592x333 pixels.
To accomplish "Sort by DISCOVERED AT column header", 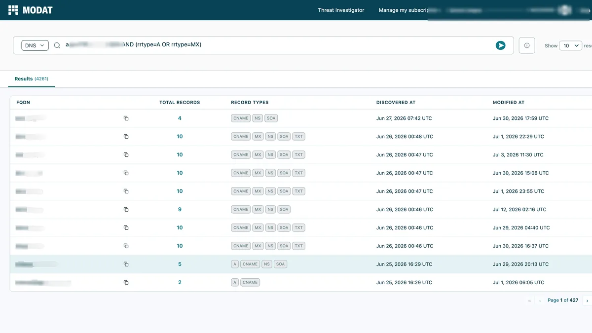I will (x=396, y=103).
